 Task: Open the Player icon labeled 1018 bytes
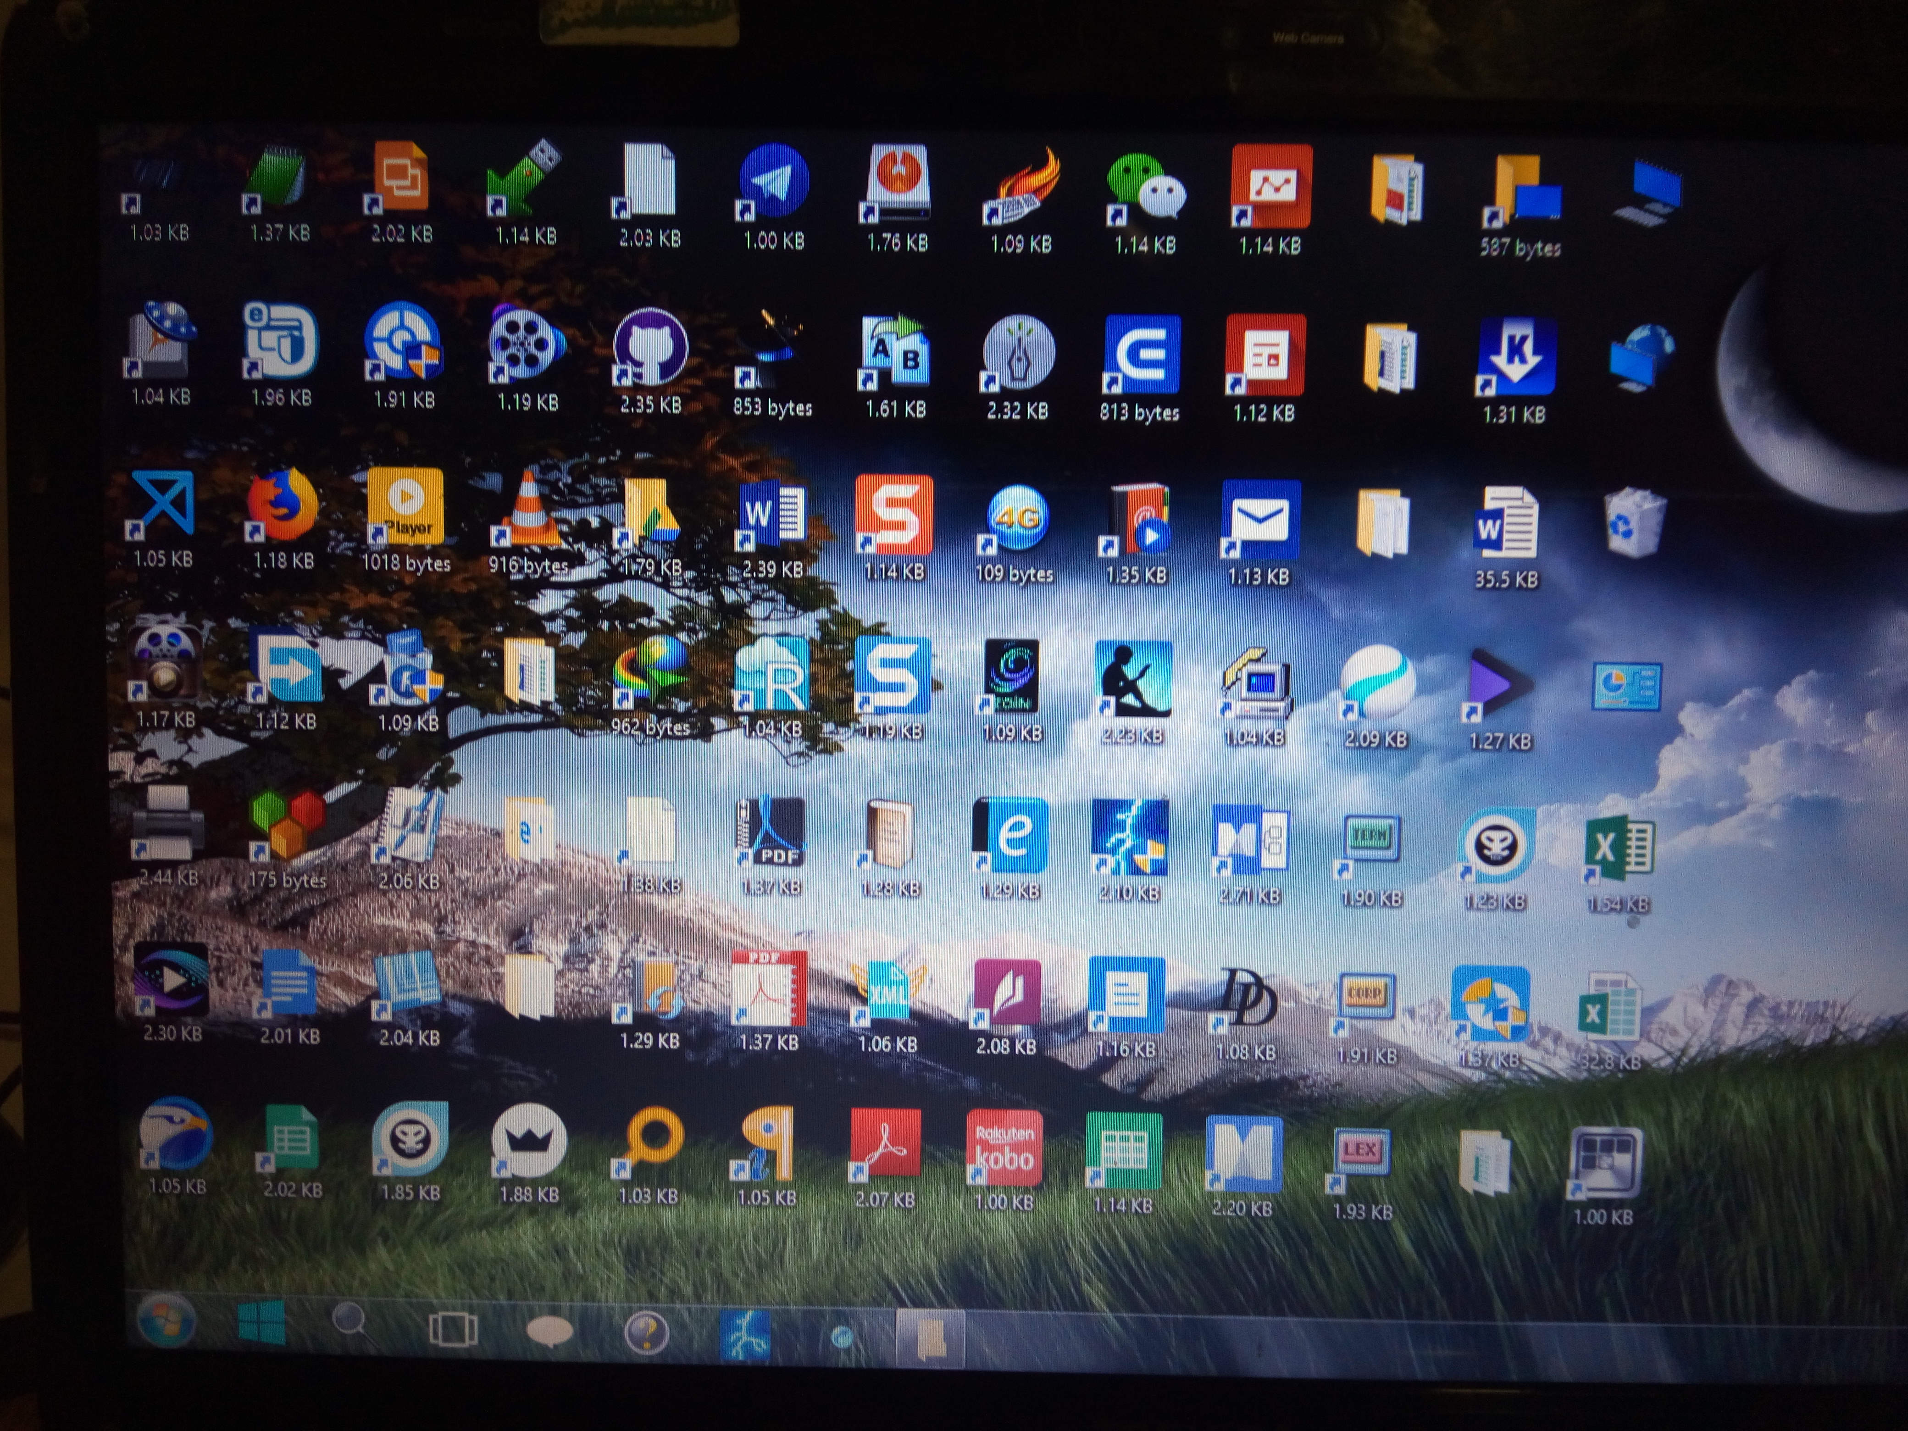click(x=405, y=506)
